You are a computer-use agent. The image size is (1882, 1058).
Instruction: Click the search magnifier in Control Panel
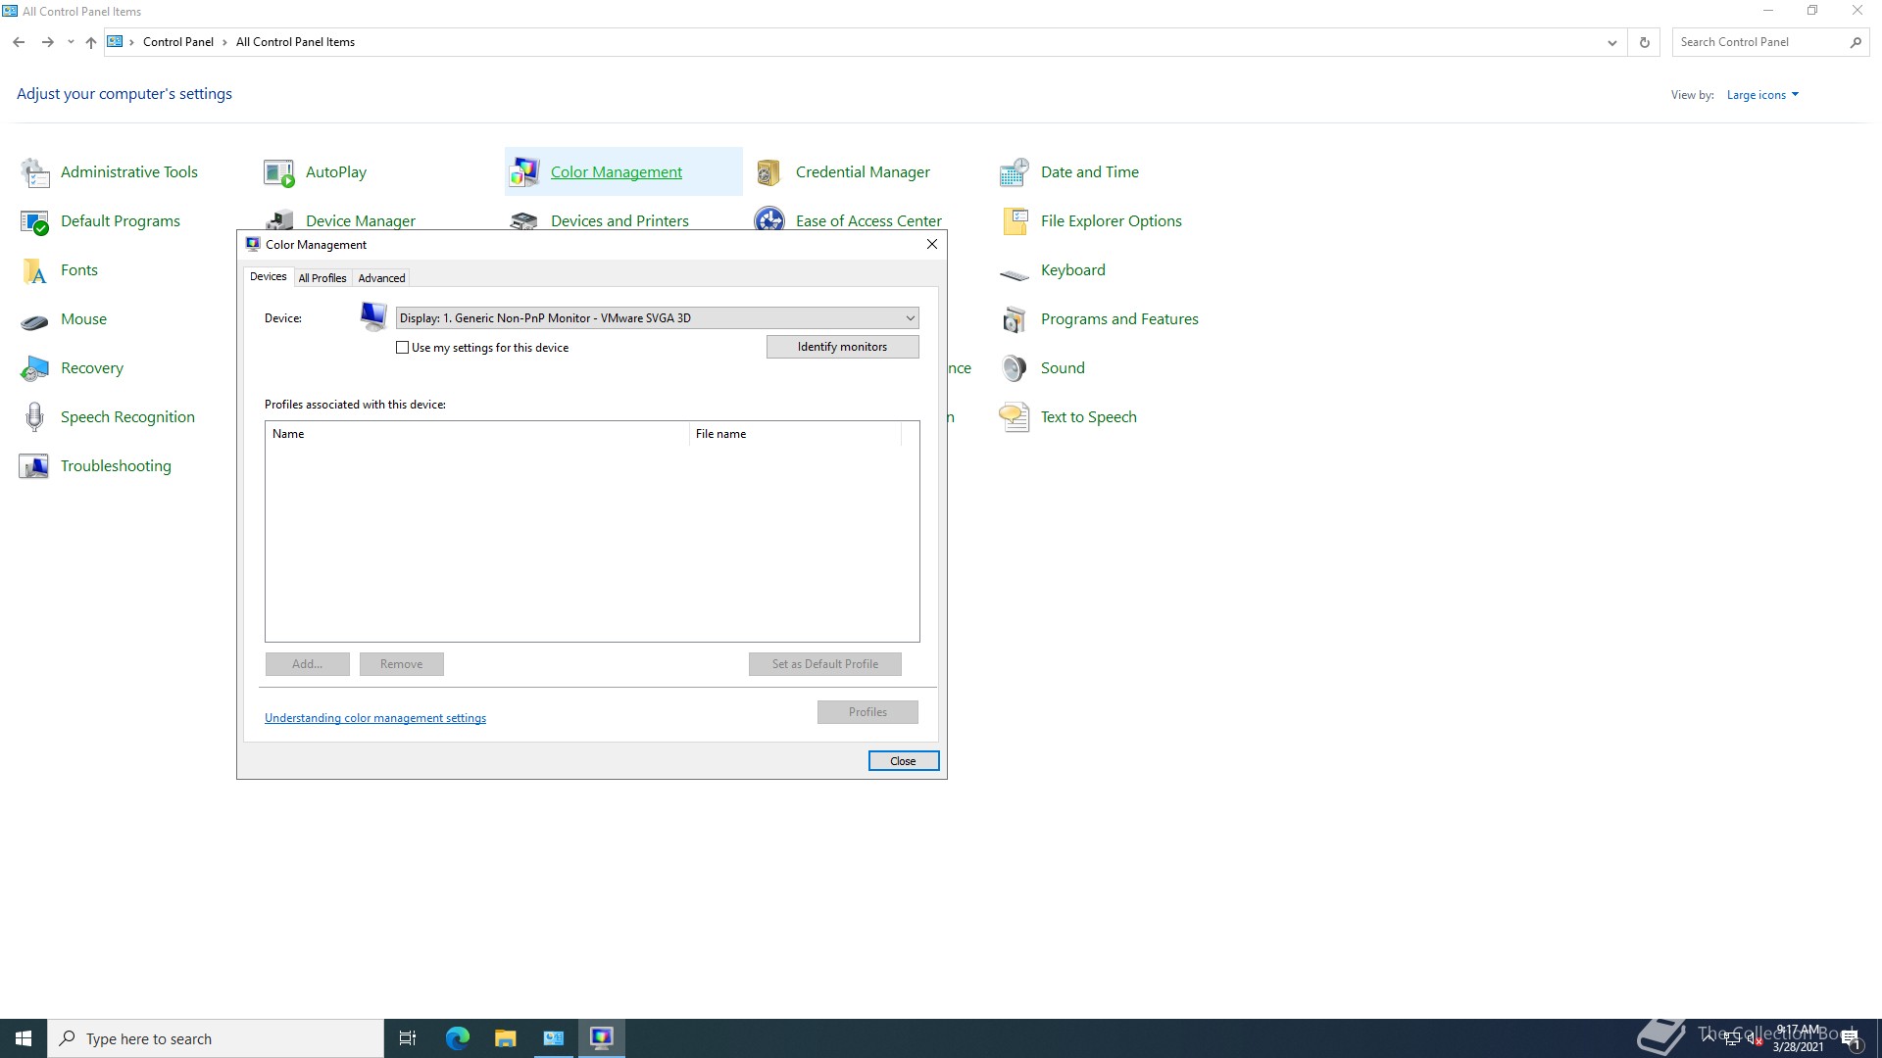[1856, 42]
